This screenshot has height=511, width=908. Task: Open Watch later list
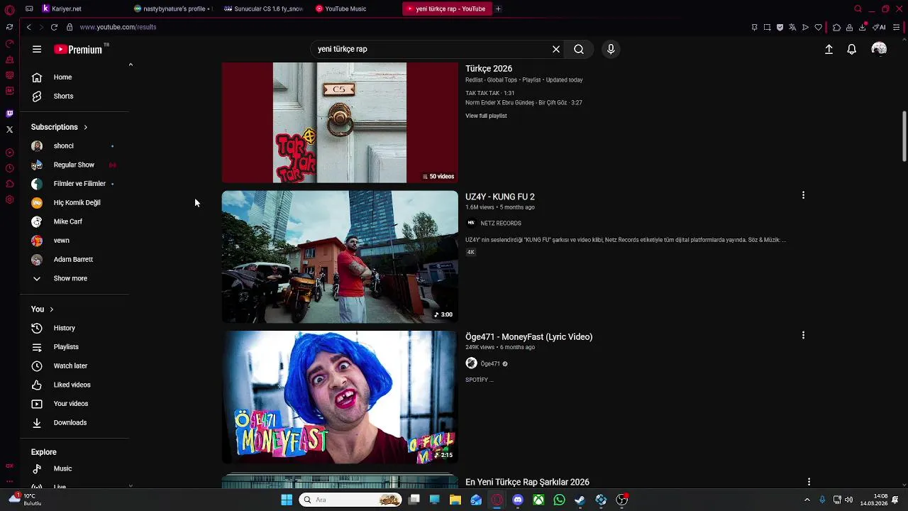tap(74, 366)
